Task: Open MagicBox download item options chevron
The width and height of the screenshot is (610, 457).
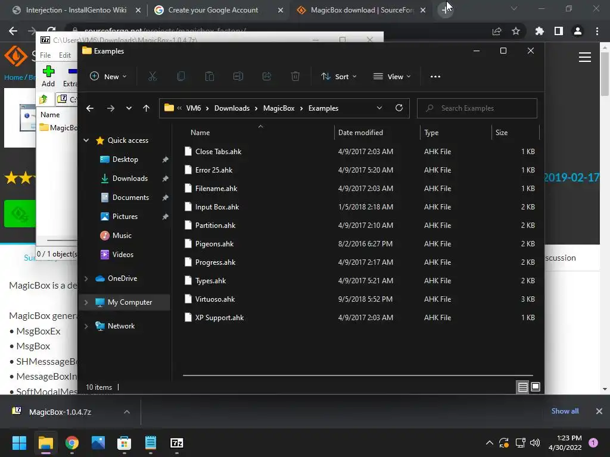Action: click(x=127, y=412)
